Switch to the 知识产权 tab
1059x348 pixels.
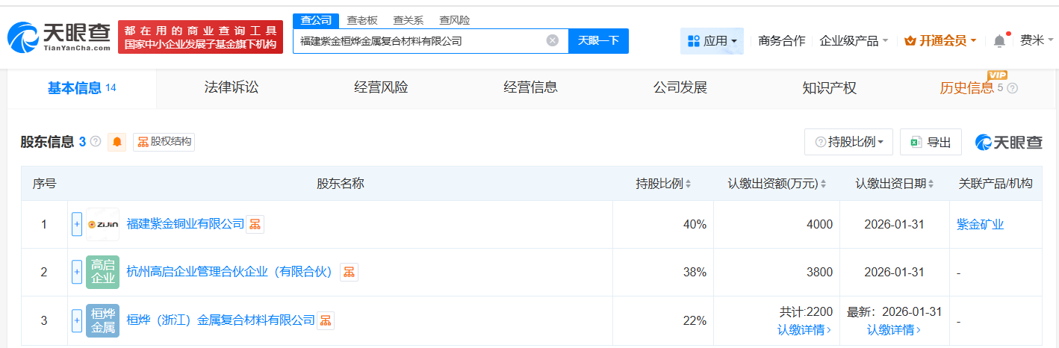829,88
